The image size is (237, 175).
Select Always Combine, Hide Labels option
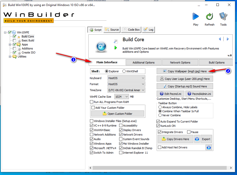pyautogui.click(x=160, y=107)
